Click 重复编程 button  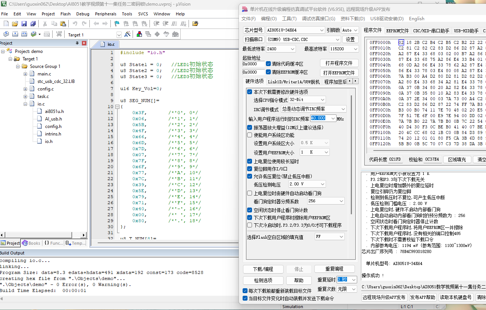point(334,269)
